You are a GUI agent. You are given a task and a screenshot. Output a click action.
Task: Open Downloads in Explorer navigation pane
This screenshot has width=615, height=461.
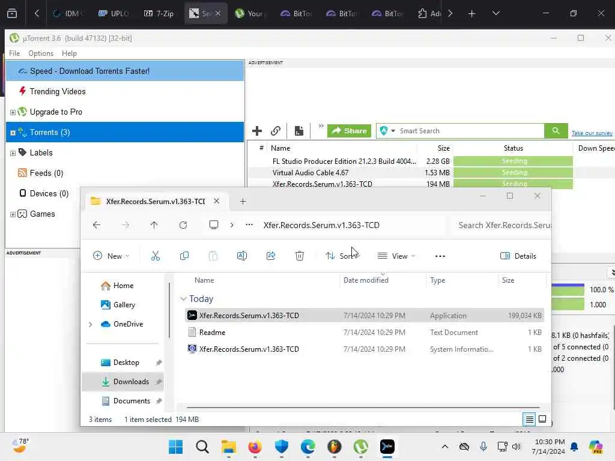123,381
